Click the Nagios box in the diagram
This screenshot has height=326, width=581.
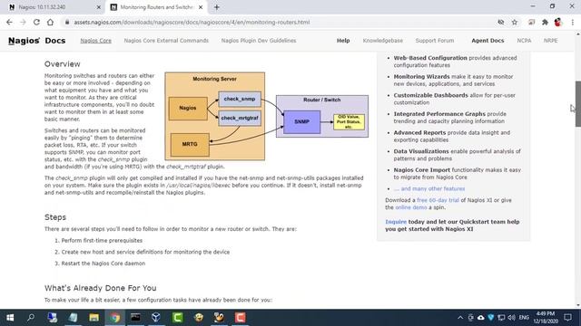(x=188, y=109)
